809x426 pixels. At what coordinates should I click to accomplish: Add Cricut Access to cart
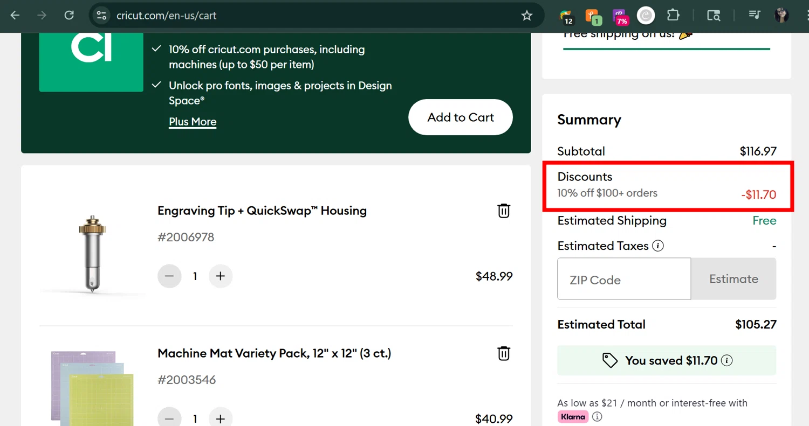[x=461, y=117]
